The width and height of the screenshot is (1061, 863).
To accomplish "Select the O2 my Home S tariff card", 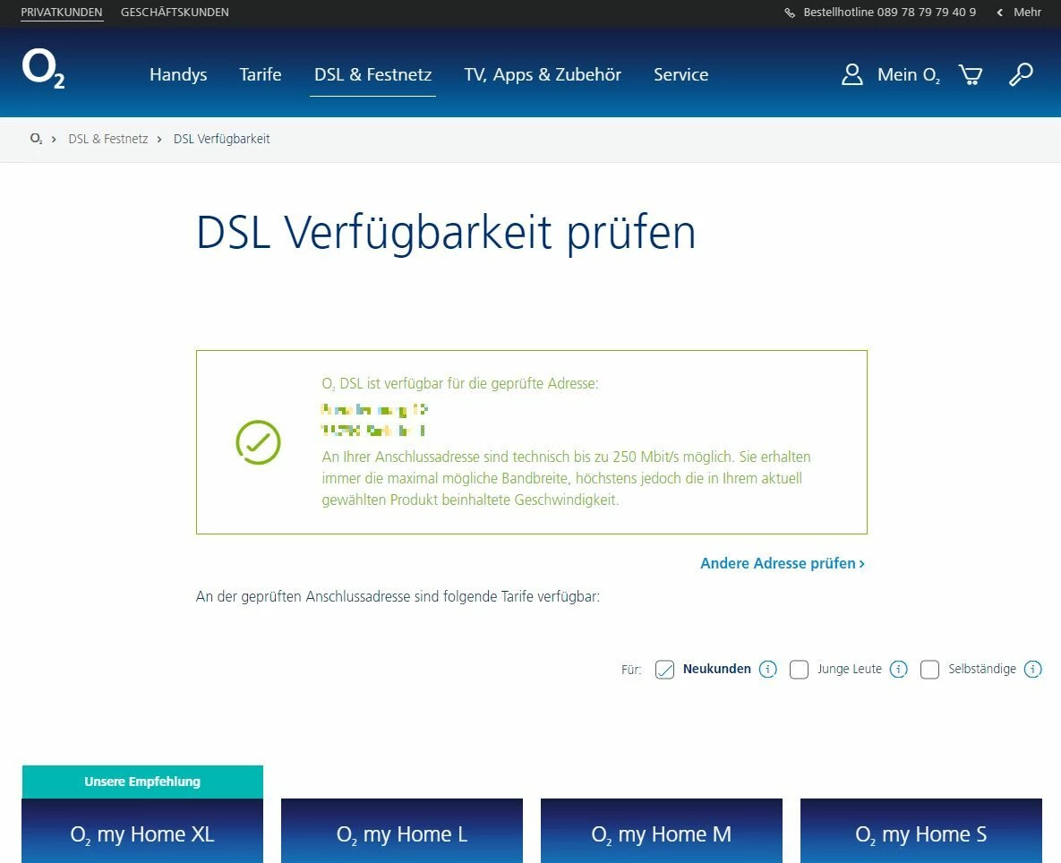I will click(x=921, y=831).
